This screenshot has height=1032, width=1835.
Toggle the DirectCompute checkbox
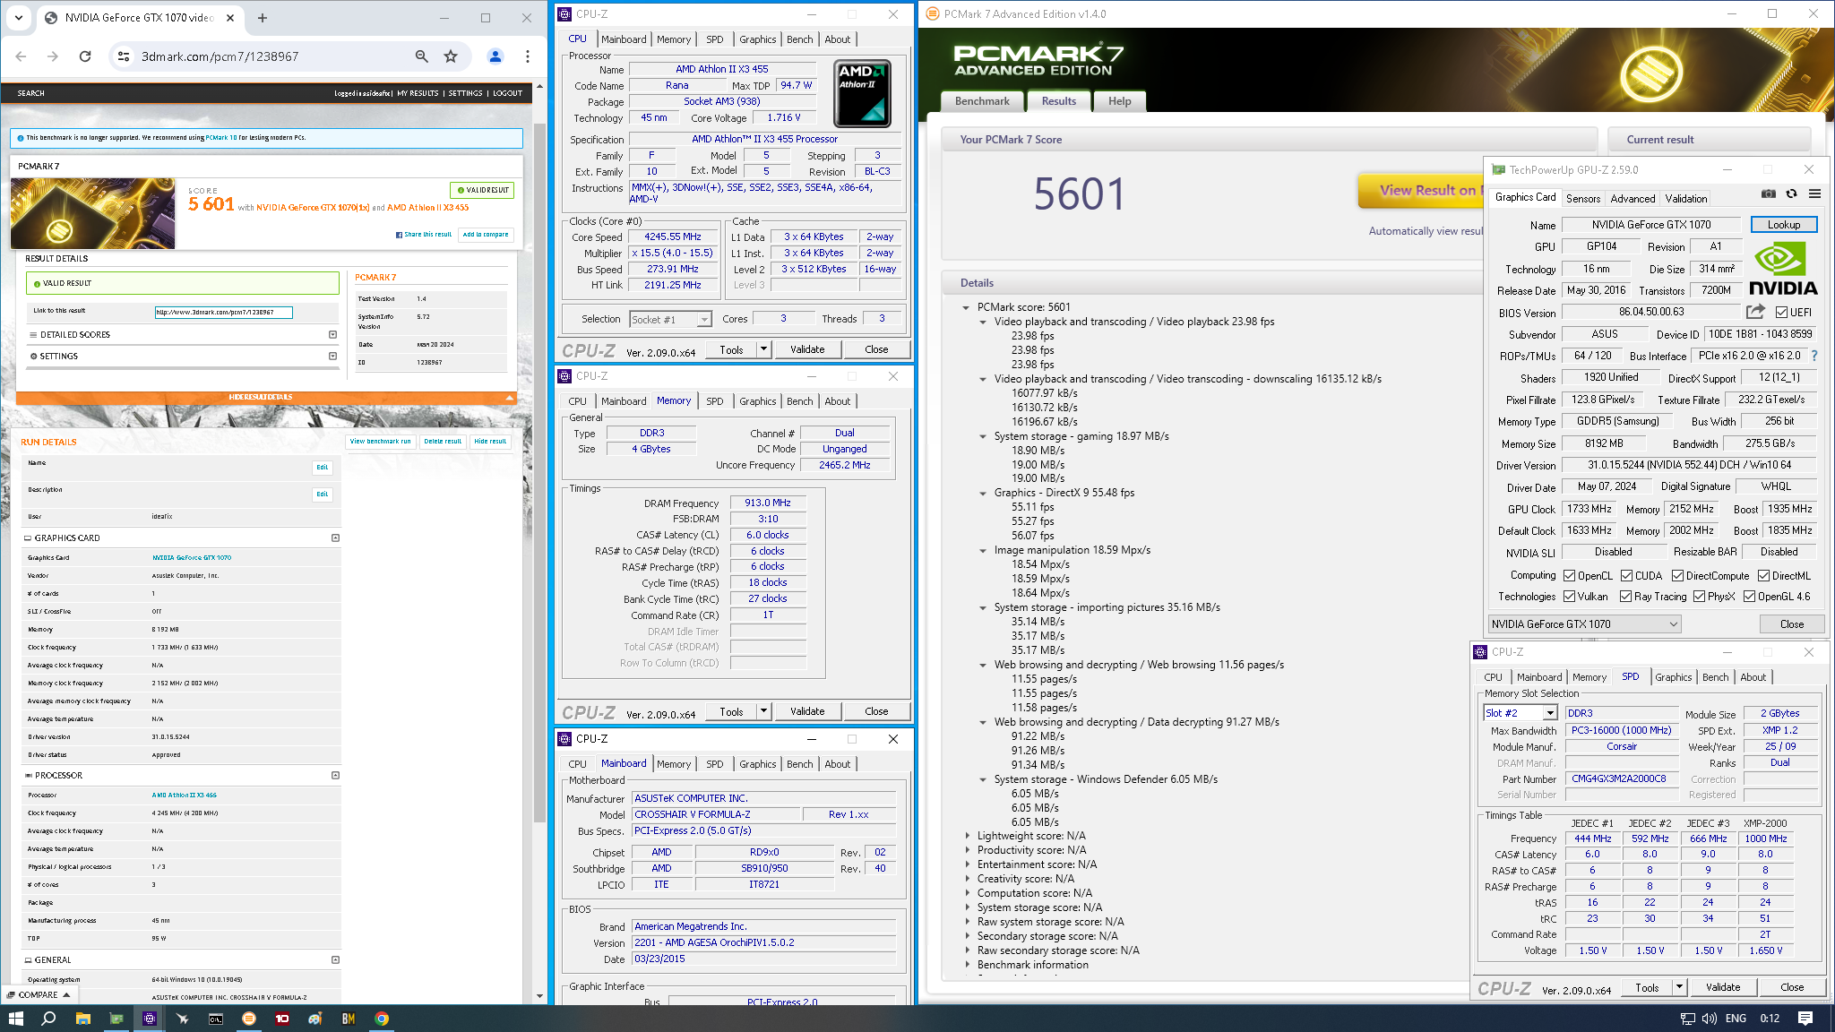click(1677, 576)
